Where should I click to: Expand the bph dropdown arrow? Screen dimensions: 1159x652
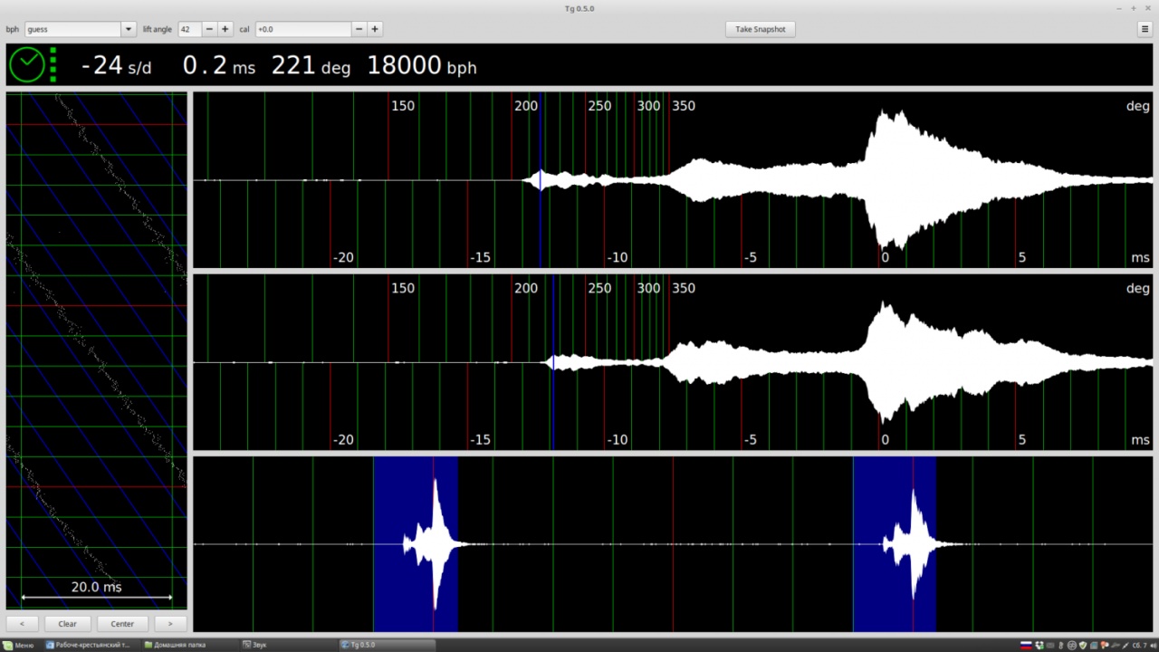pyautogui.click(x=127, y=29)
